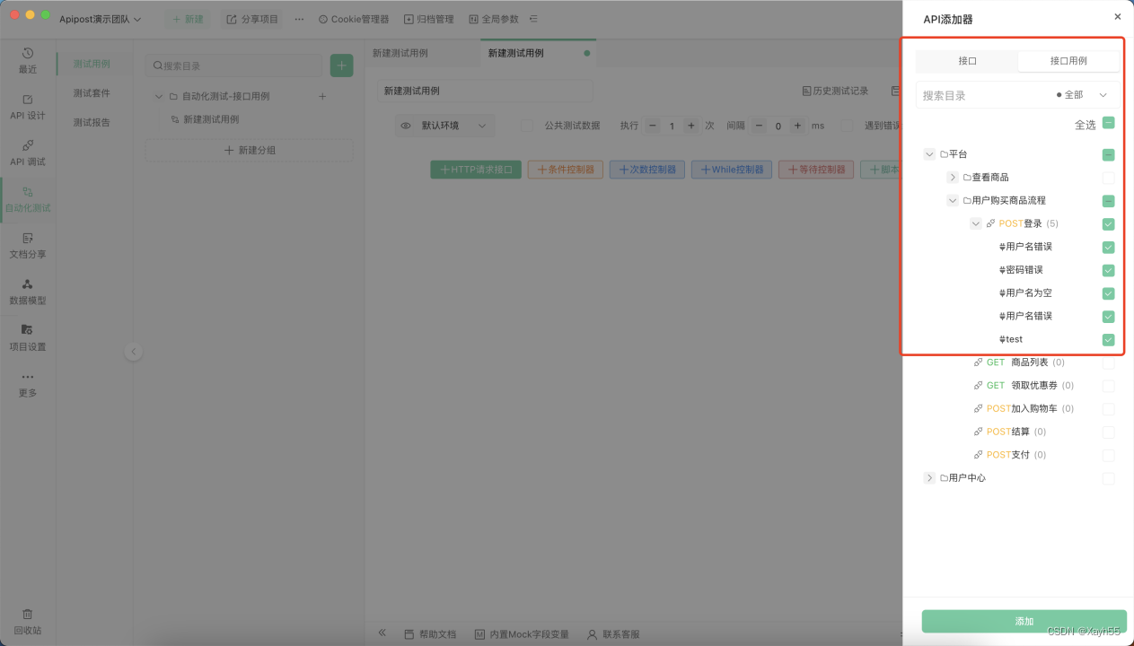
Task: Select the API 设计 sidebar icon
Action: point(27,108)
